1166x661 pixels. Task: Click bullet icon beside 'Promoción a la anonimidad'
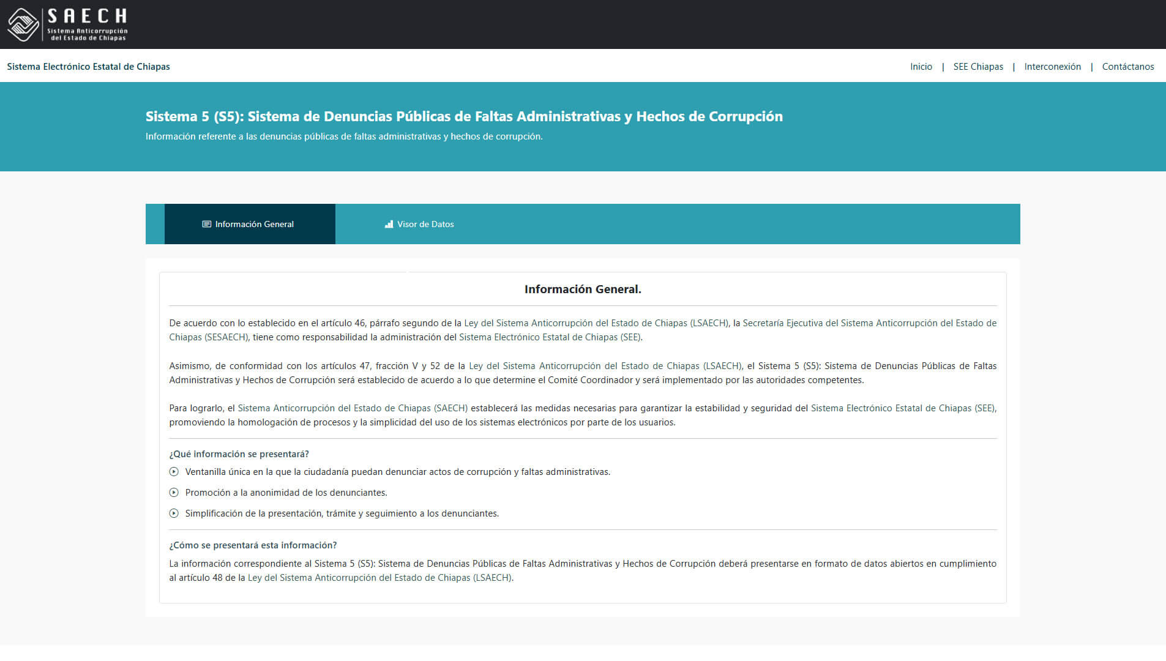pyautogui.click(x=174, y=493)
